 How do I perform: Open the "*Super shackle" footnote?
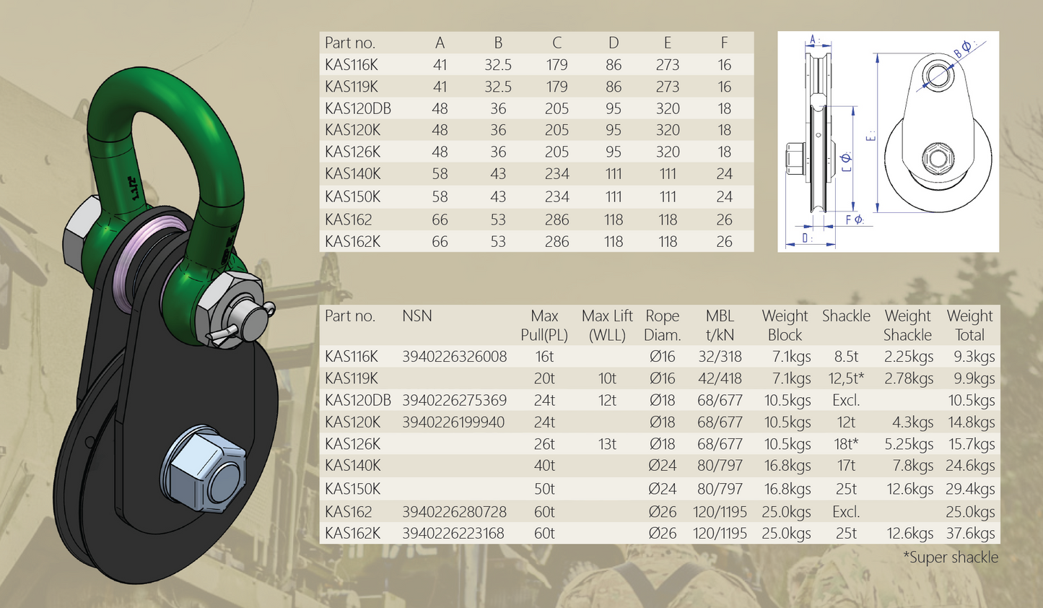coord(950,557)
